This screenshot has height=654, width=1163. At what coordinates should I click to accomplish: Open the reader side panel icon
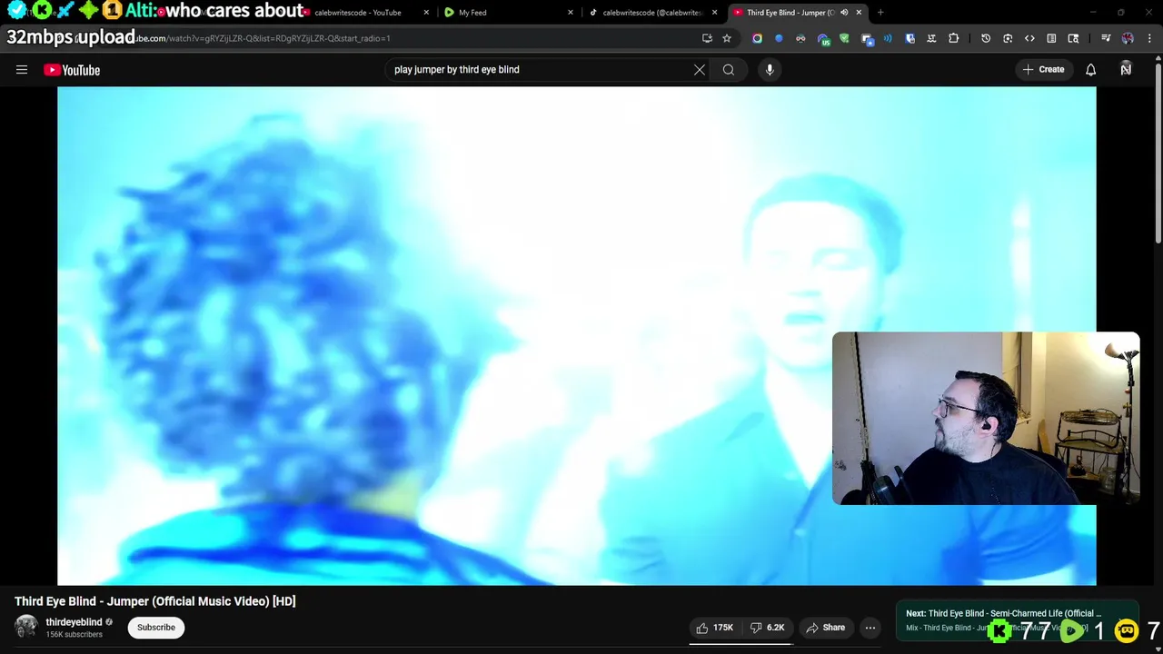click(x=1051, y=38)
